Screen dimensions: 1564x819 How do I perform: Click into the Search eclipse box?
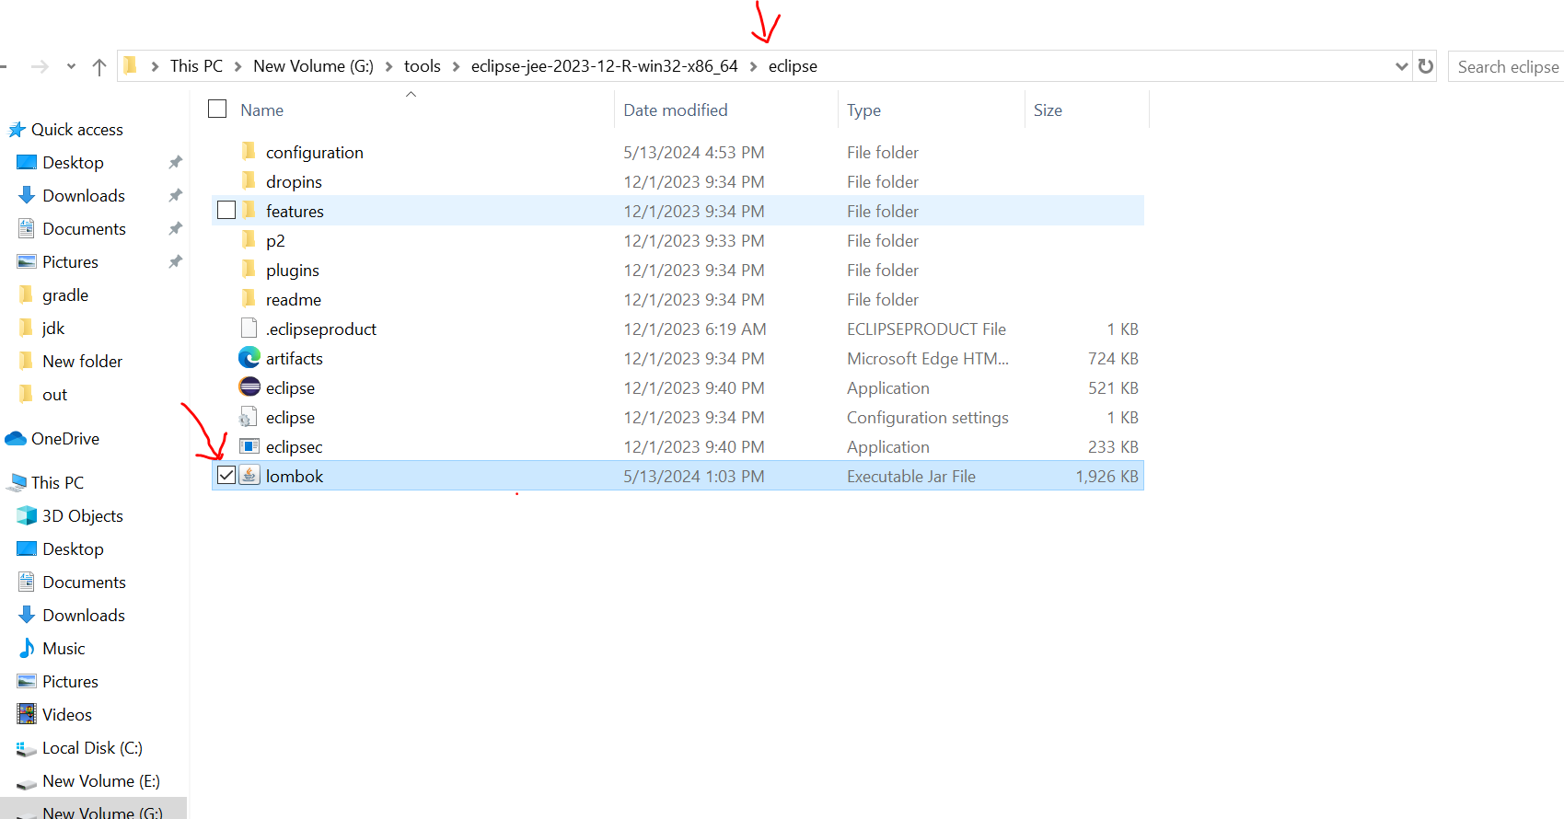(x=1507, y=66)
